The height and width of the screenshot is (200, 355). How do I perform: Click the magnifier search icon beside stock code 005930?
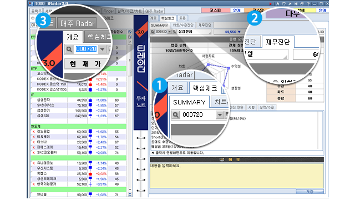pos(153,32)
